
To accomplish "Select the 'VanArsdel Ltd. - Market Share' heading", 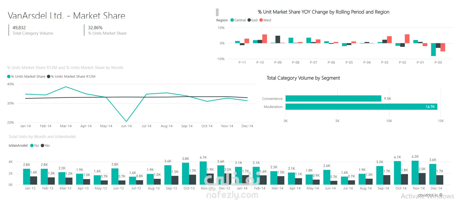I will point(66,16).
